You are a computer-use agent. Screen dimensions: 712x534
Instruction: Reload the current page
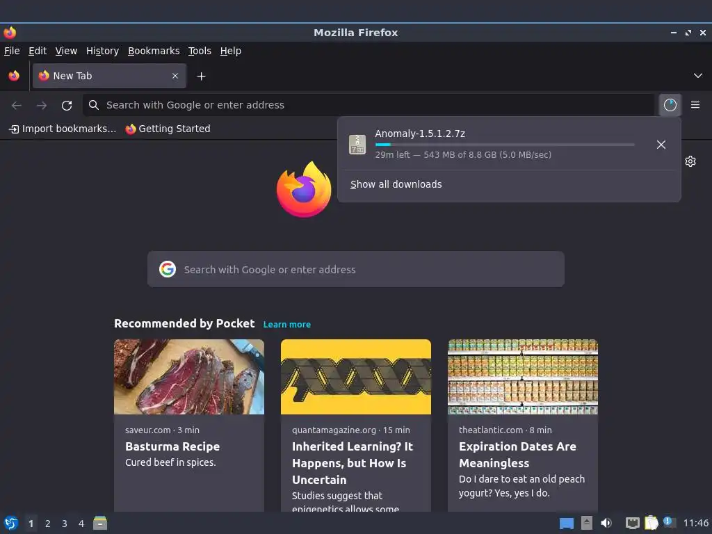point(67,106)
